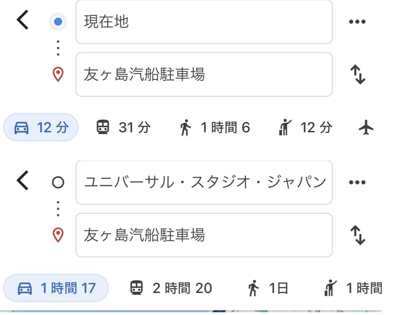Select the driving tab showing 1 時間 17
Image resolution: width=420 pixels, height=315 pixels.
pos(56,288)
